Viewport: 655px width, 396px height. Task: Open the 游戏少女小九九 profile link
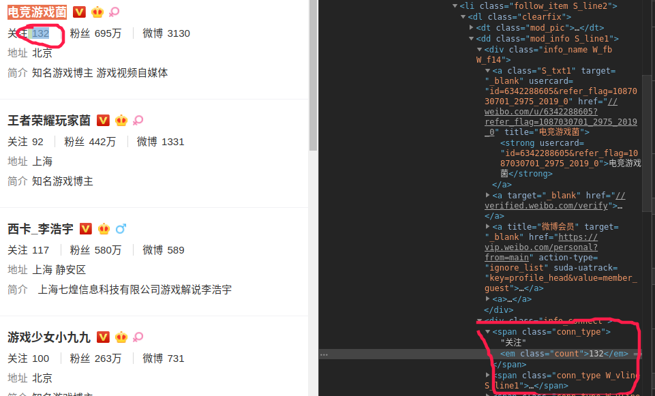point(49,337)
